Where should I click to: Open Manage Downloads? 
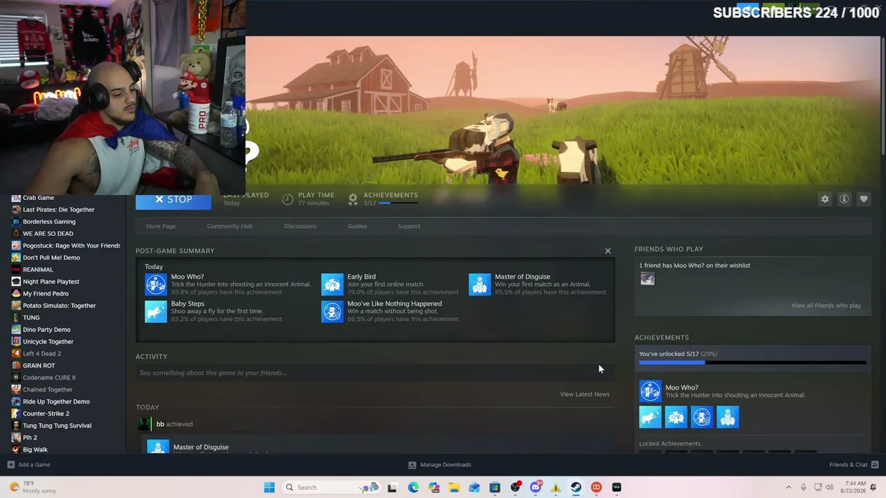pyautogui.click(x=440, y=465)
